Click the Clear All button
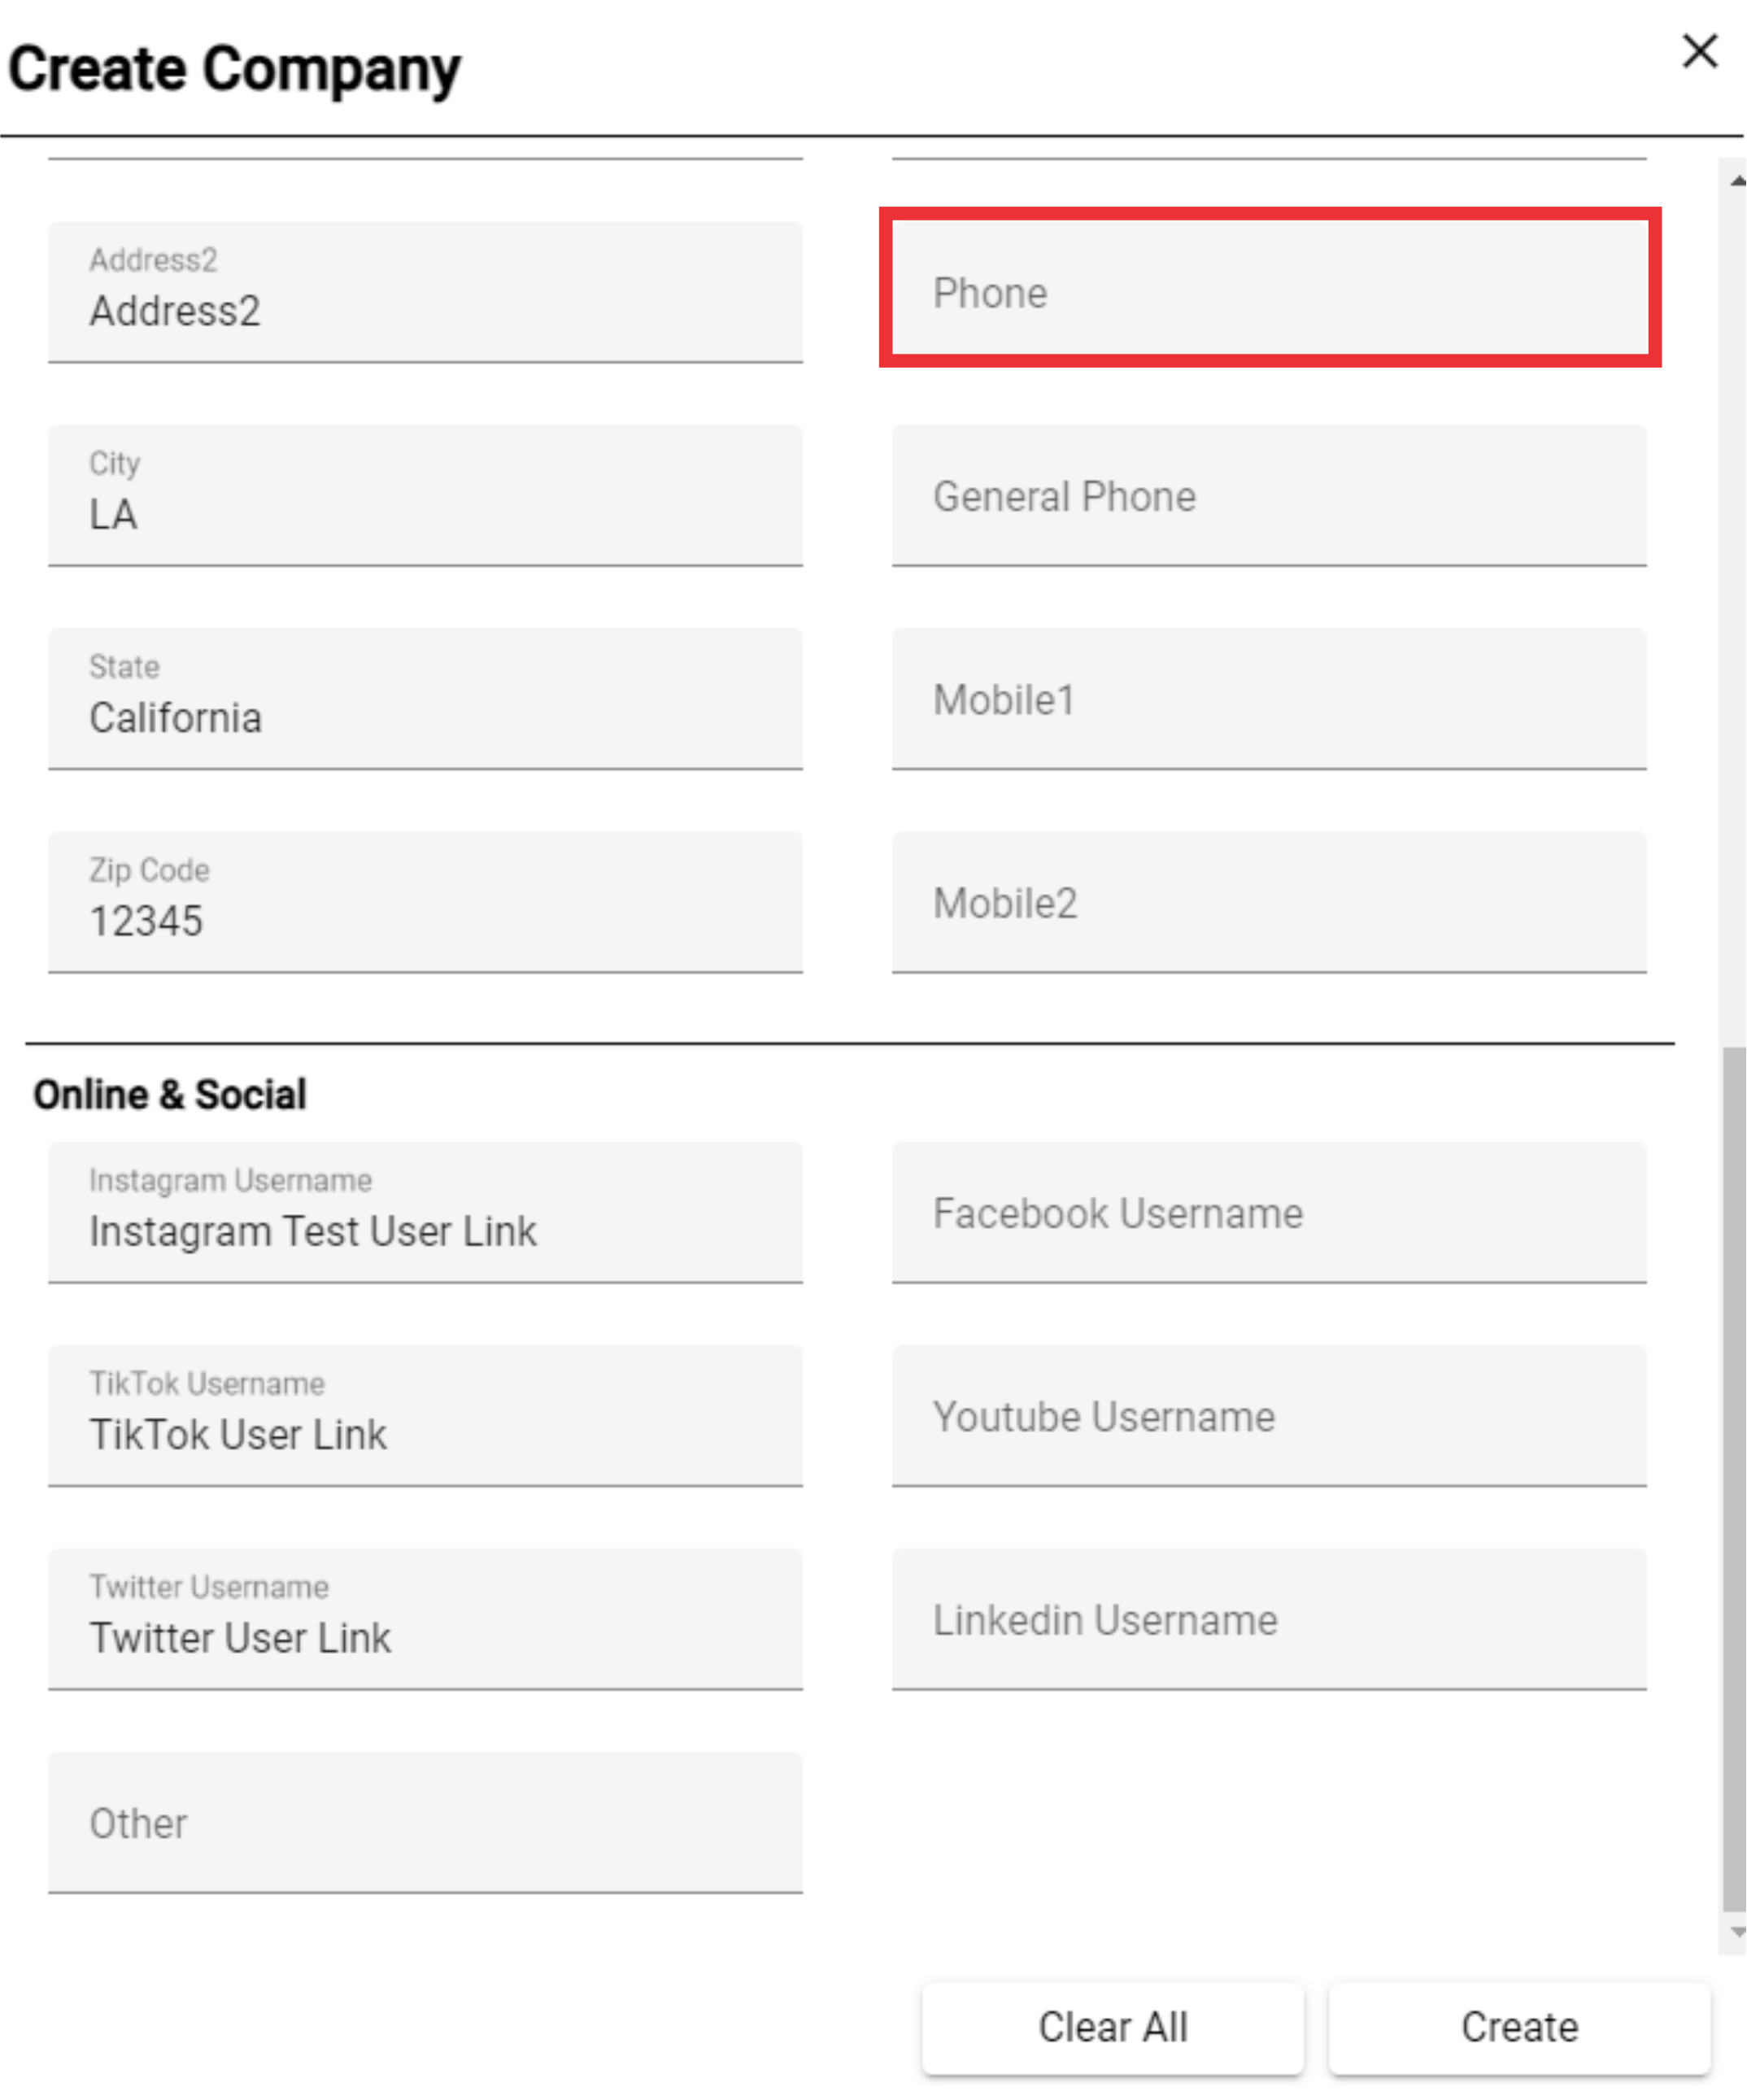Viewport: 1747px width, 2100px height. tap(1112, 2027)
